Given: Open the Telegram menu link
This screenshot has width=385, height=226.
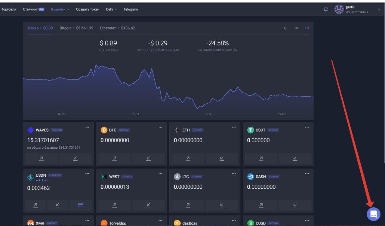Looking at the screenshot, I should pyautogui.click(x=131, y=9).
